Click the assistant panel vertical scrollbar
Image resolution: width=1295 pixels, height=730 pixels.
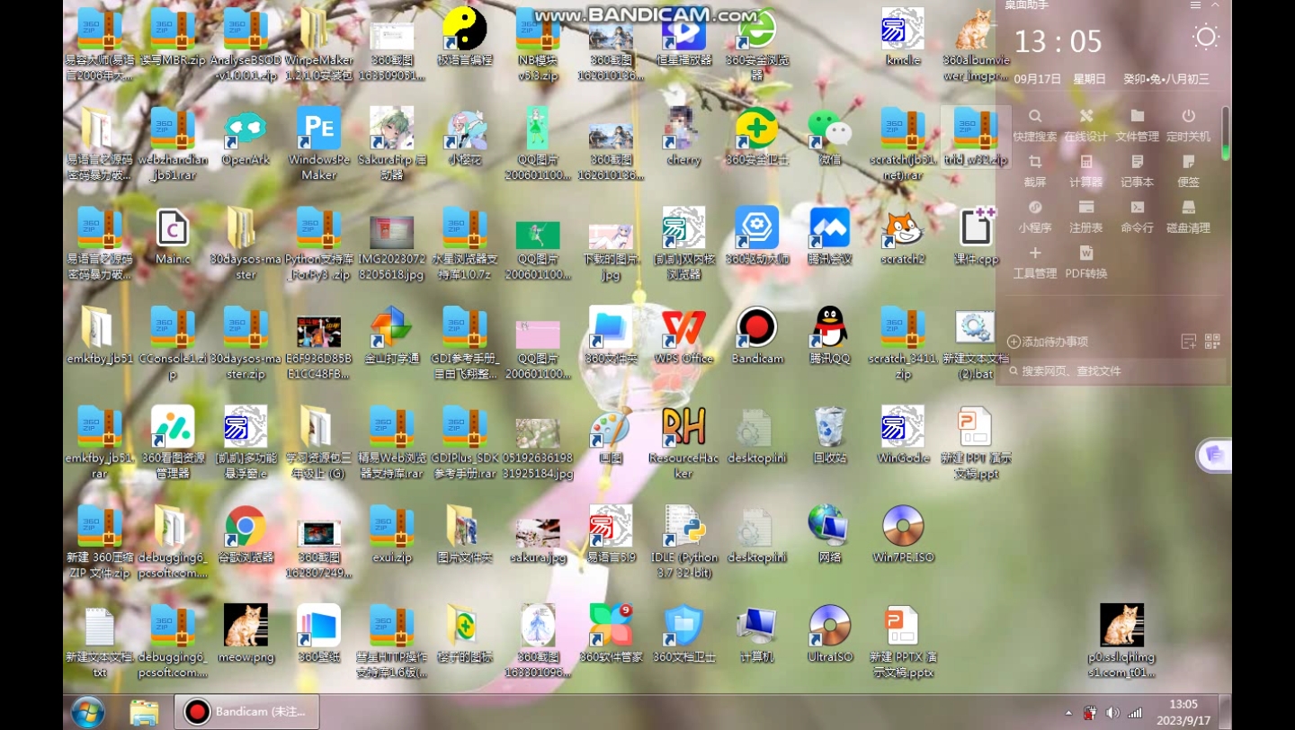point(1226,134)
